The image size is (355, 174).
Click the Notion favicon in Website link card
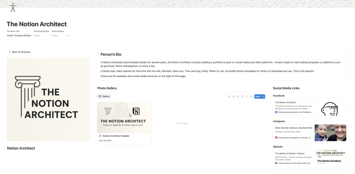[x=276, y=163]
